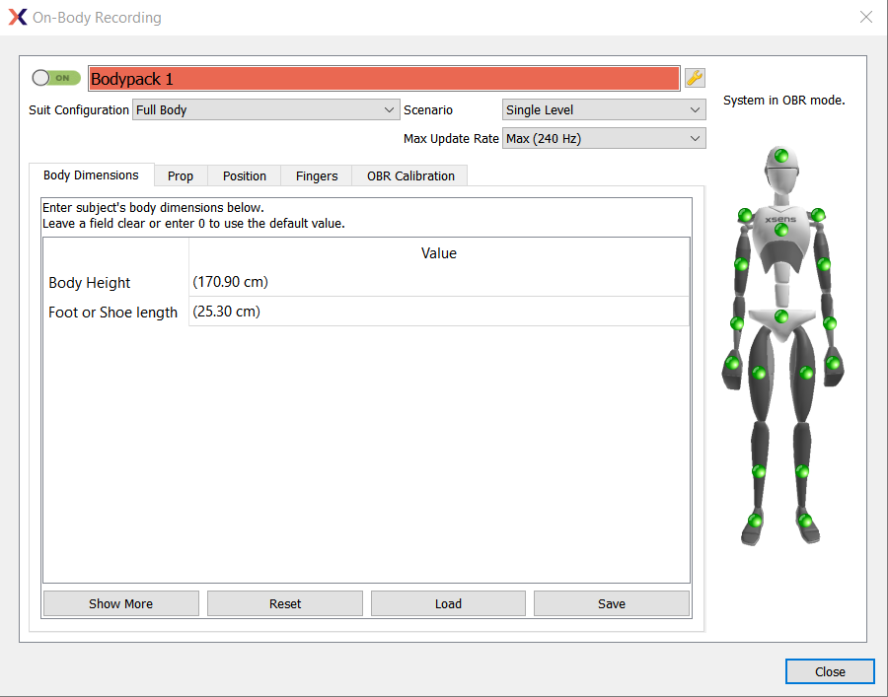Reveal more dimensions with Show More
The image size is (888, 697).
pos(120,603)
